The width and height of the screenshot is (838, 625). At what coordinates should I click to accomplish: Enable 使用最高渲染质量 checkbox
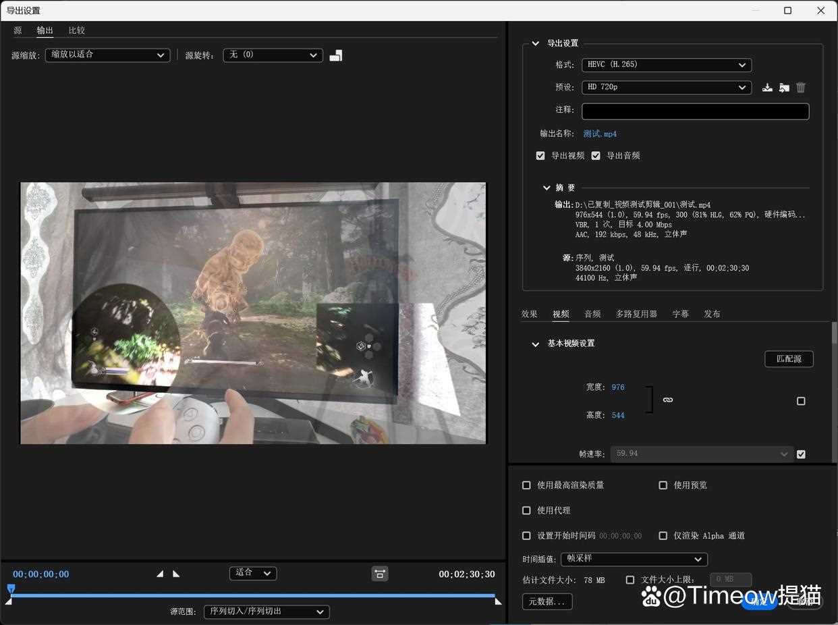tap(527, 485)
